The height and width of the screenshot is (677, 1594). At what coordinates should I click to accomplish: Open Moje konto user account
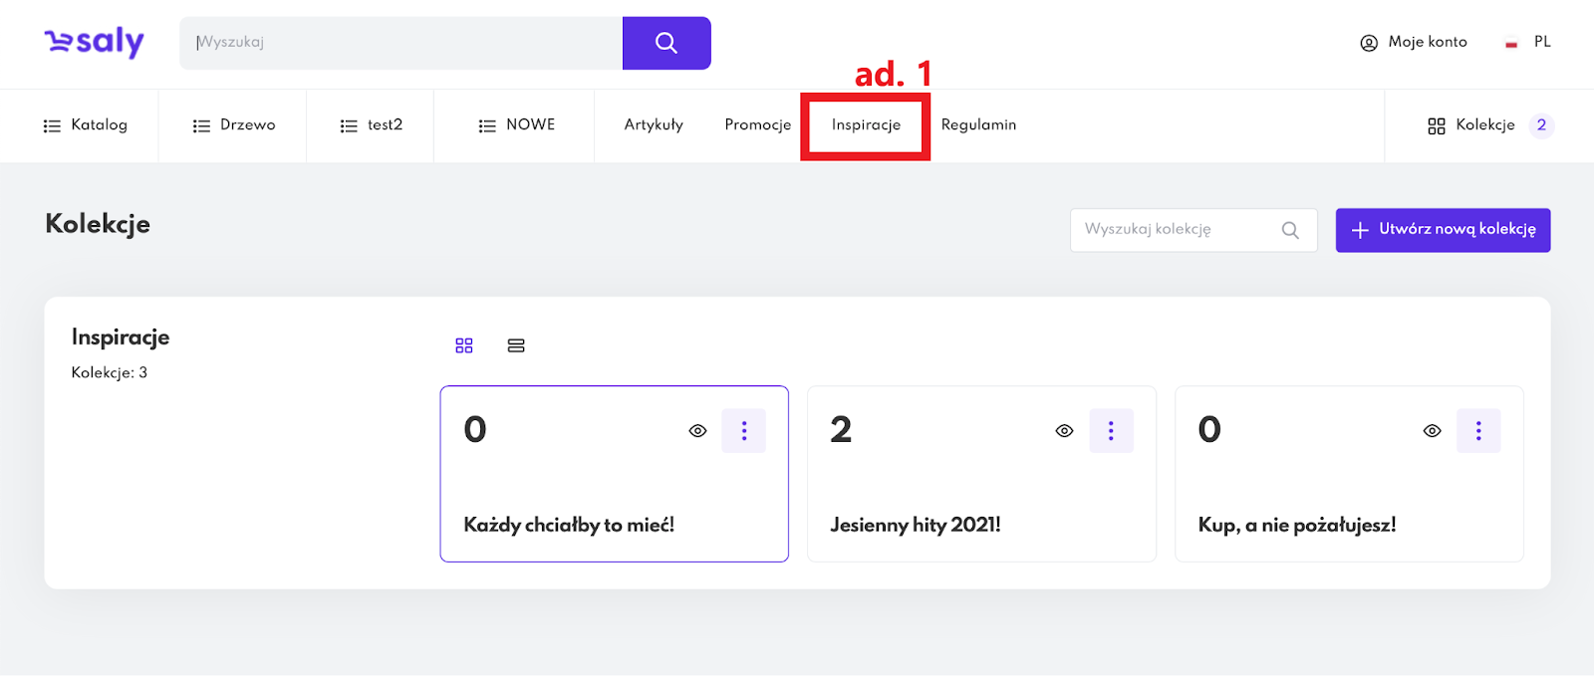(1414, 42)
